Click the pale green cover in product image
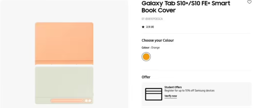 click(x=64, y=81)
